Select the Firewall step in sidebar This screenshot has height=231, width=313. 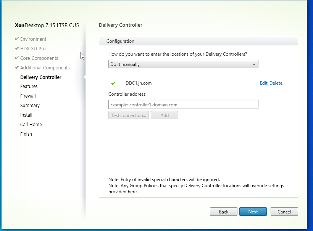pos(28,96)
